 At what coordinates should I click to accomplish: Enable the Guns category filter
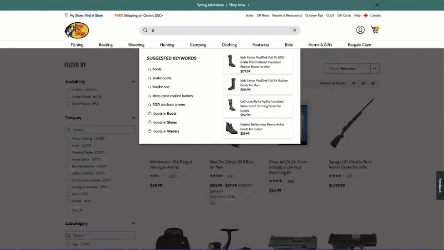(68, 194)
